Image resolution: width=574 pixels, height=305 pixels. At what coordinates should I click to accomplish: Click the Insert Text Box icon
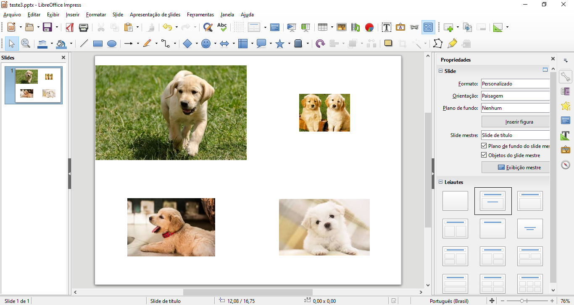387,27
